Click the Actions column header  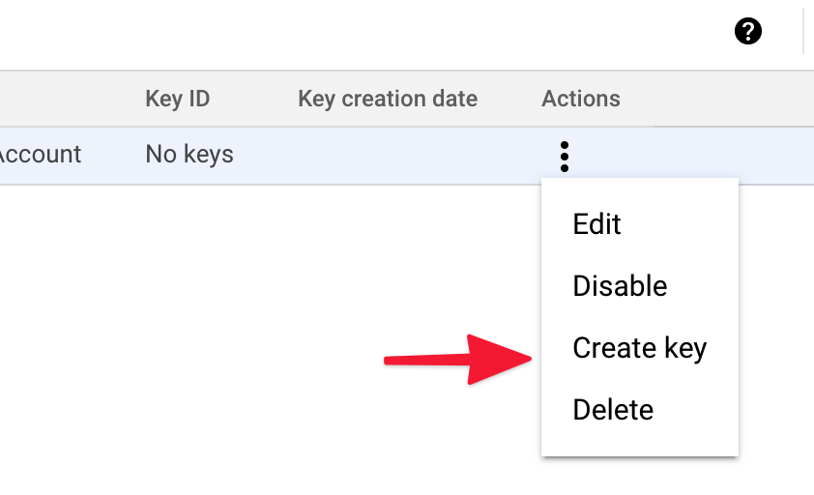point(580,99)
